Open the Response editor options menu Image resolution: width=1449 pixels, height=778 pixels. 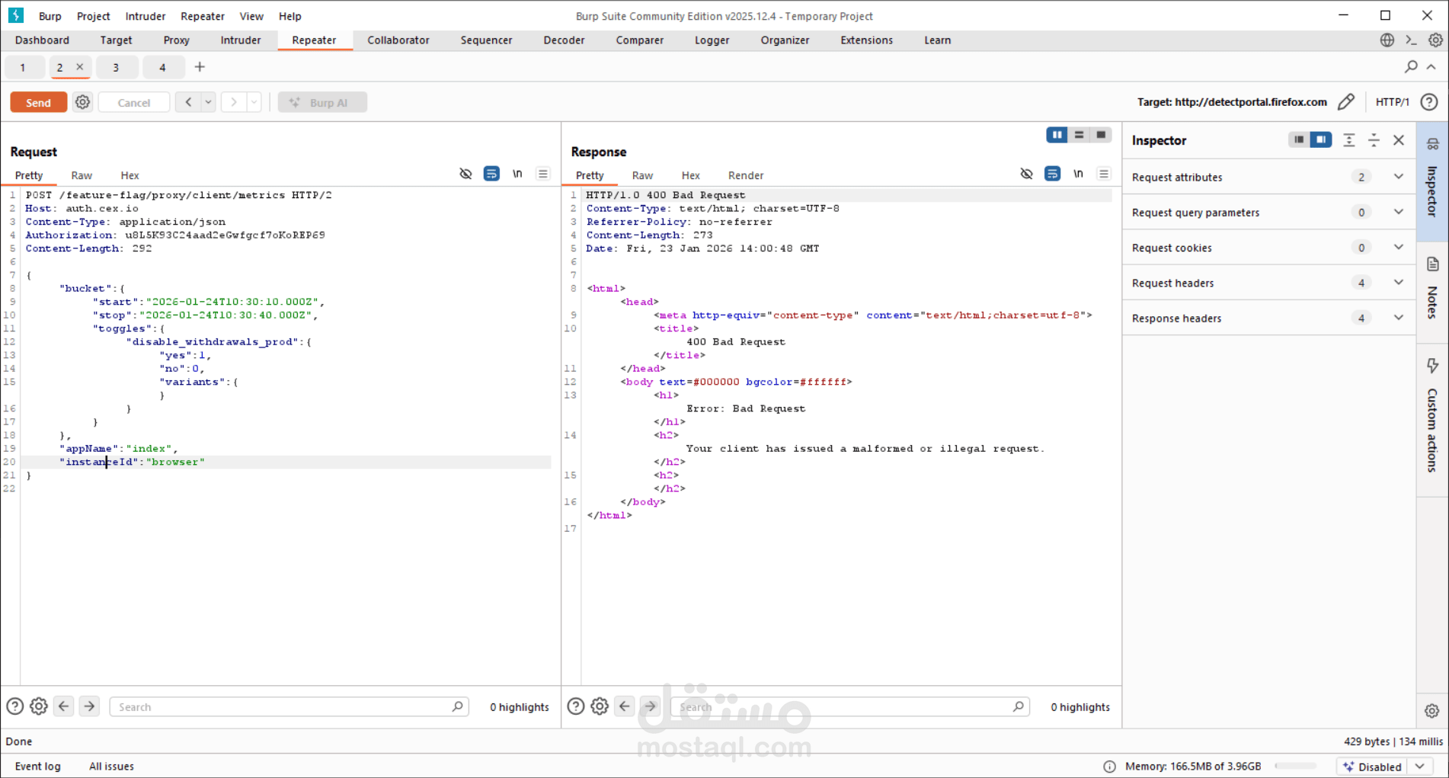tap(1104, 174)
